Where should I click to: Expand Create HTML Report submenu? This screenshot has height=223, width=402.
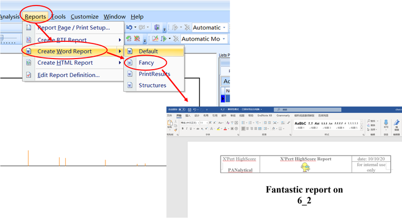tap(73, 63)
